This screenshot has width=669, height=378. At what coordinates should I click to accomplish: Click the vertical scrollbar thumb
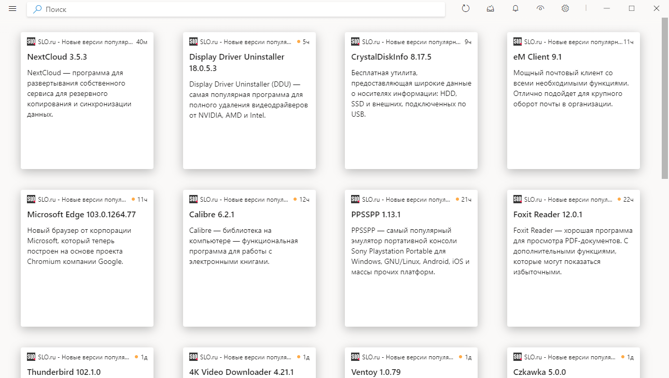[665, 97]
